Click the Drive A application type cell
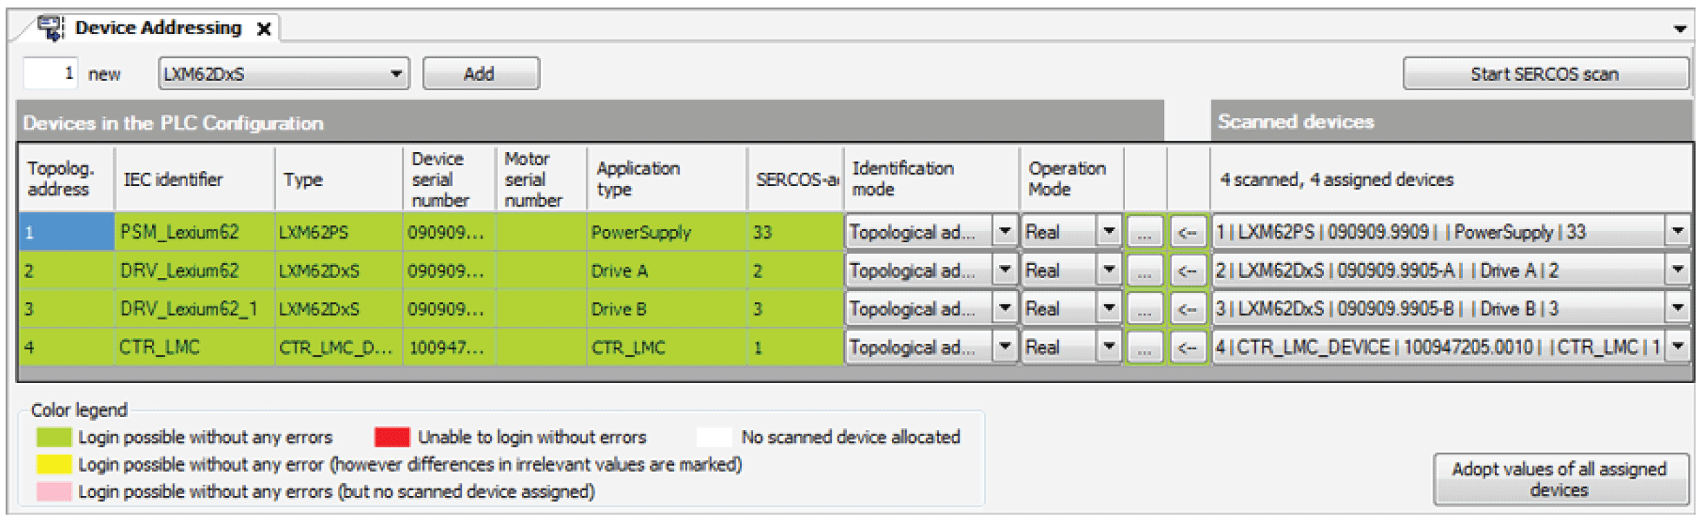Image resolution: width=1705 pixels, height=527 pixels. [667, 270]
